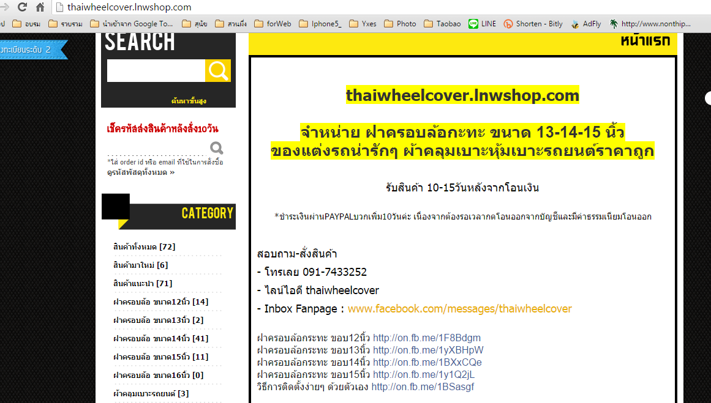Open link http://on.fb.me/1yXBHpW
This screenshot has width=711, height=403.
click(428, 350)
